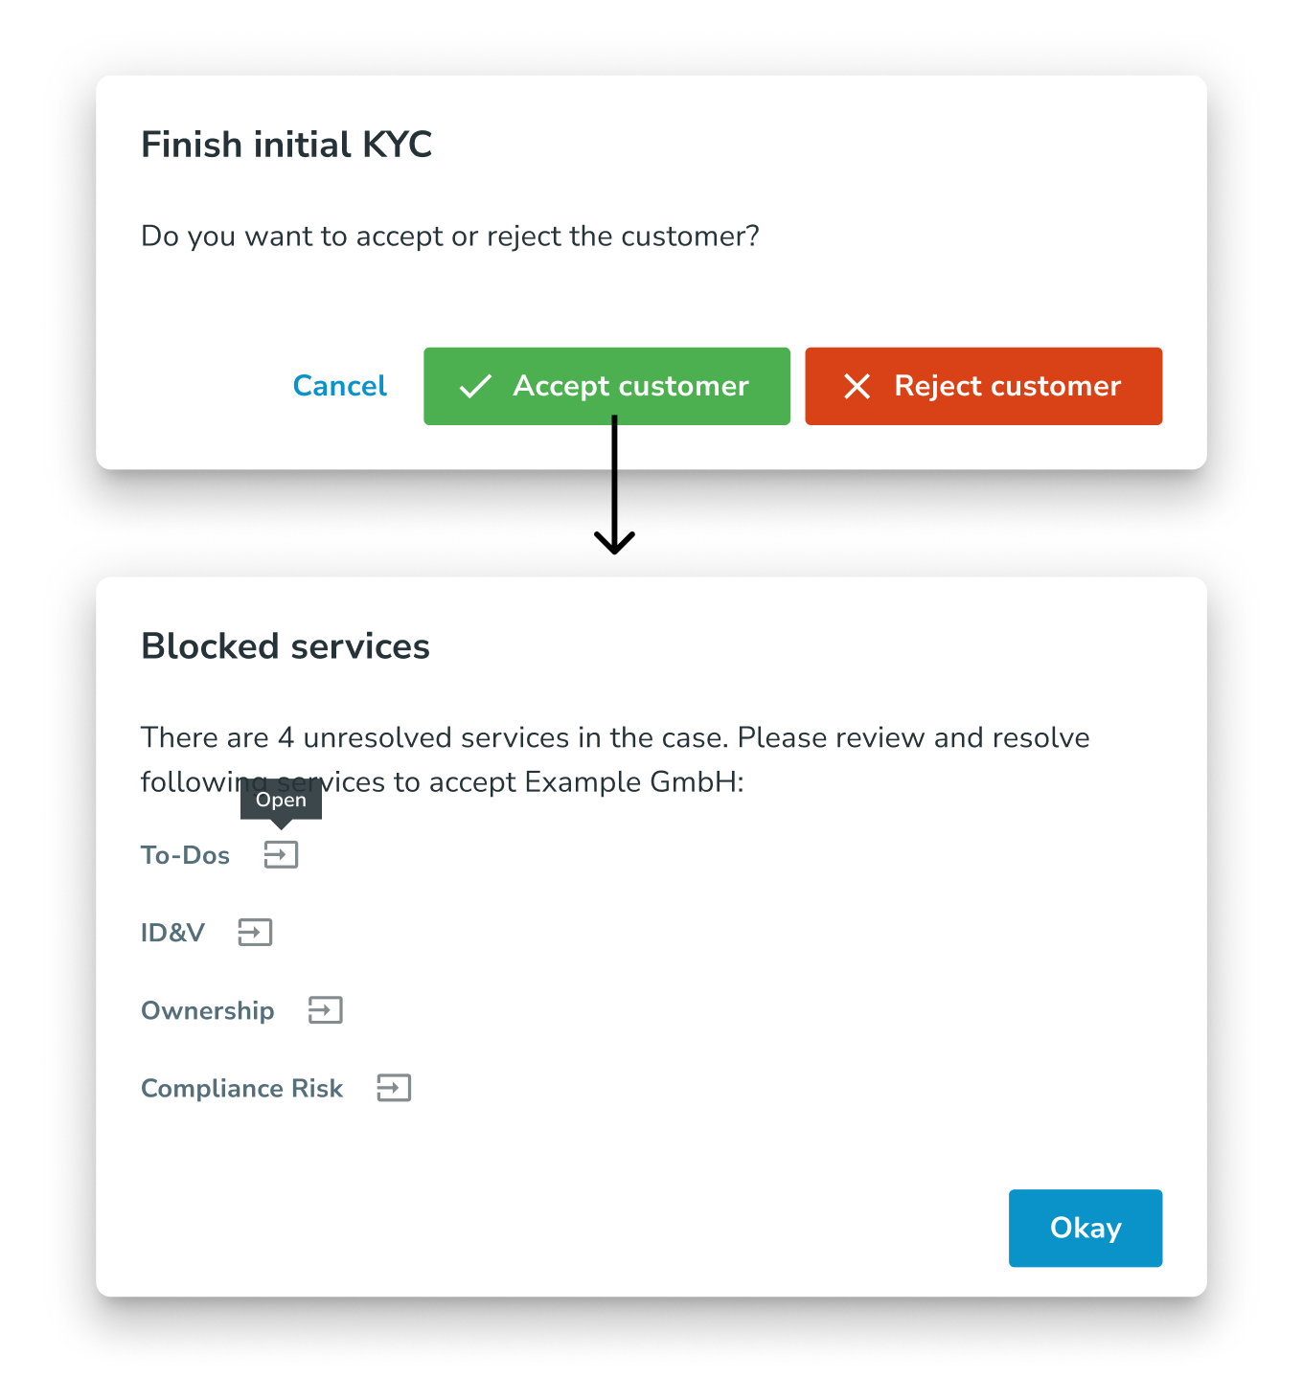1303x1400 pixels.
Task: Confirm with the Okay button
Action: [1085, 1228]
